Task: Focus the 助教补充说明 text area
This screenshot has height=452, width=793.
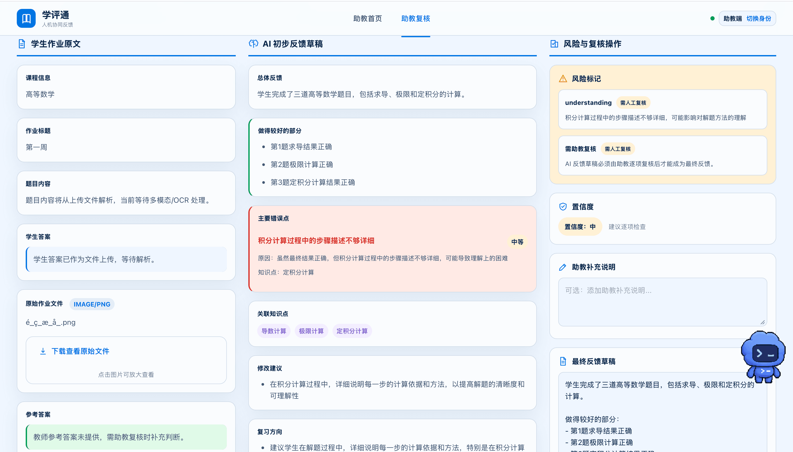Action: click(663, 302)
